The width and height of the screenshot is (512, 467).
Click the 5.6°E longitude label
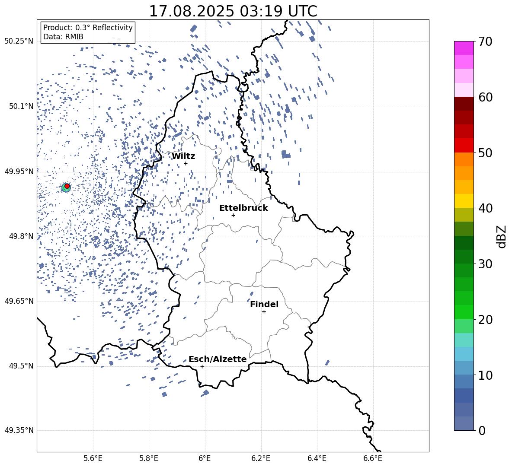[93, 459]
